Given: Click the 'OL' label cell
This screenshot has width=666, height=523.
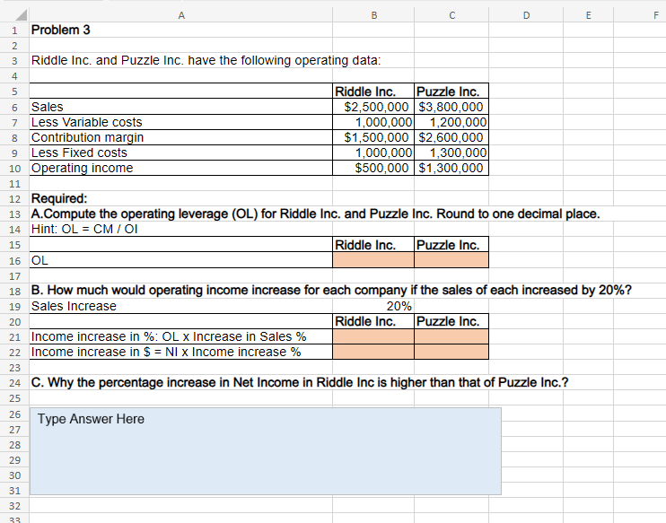Looking at the screenshot, I should [181, 260].
